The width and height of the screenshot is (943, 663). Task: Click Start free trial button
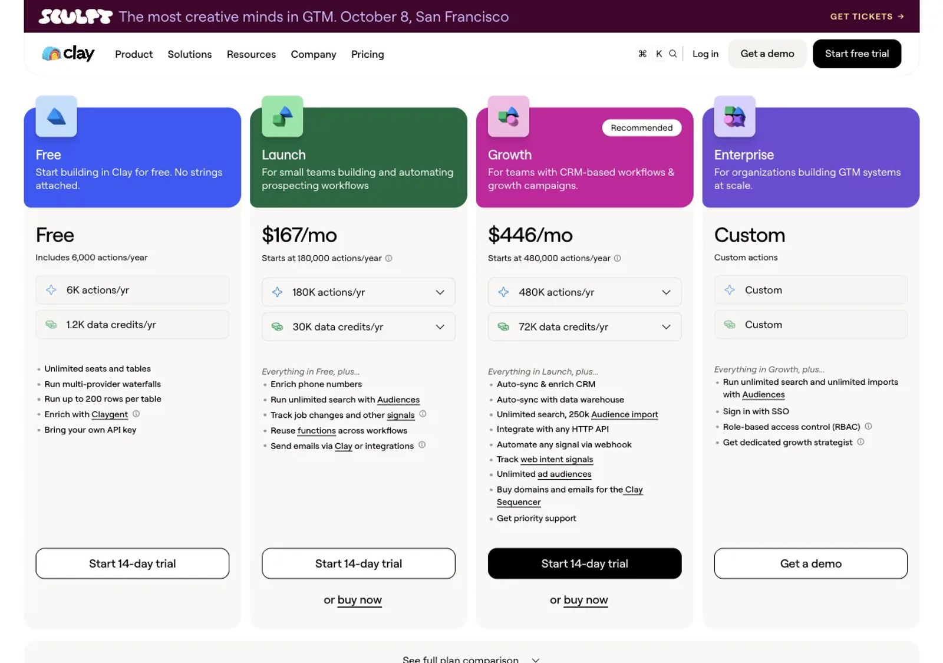857,54
